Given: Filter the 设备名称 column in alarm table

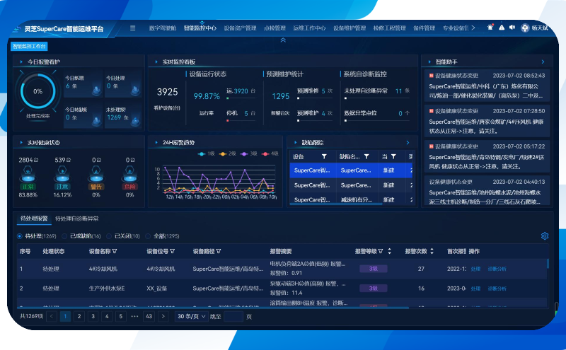Looking at the screenshot, I should 115,251.
